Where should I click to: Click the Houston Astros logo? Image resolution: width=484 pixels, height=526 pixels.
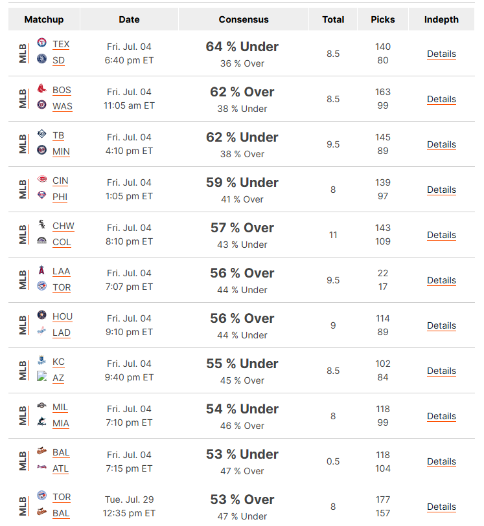[41, 314]
